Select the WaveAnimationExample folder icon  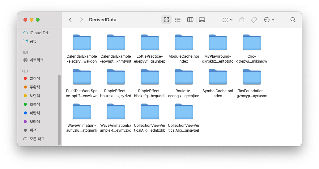[x=116, y=111]
